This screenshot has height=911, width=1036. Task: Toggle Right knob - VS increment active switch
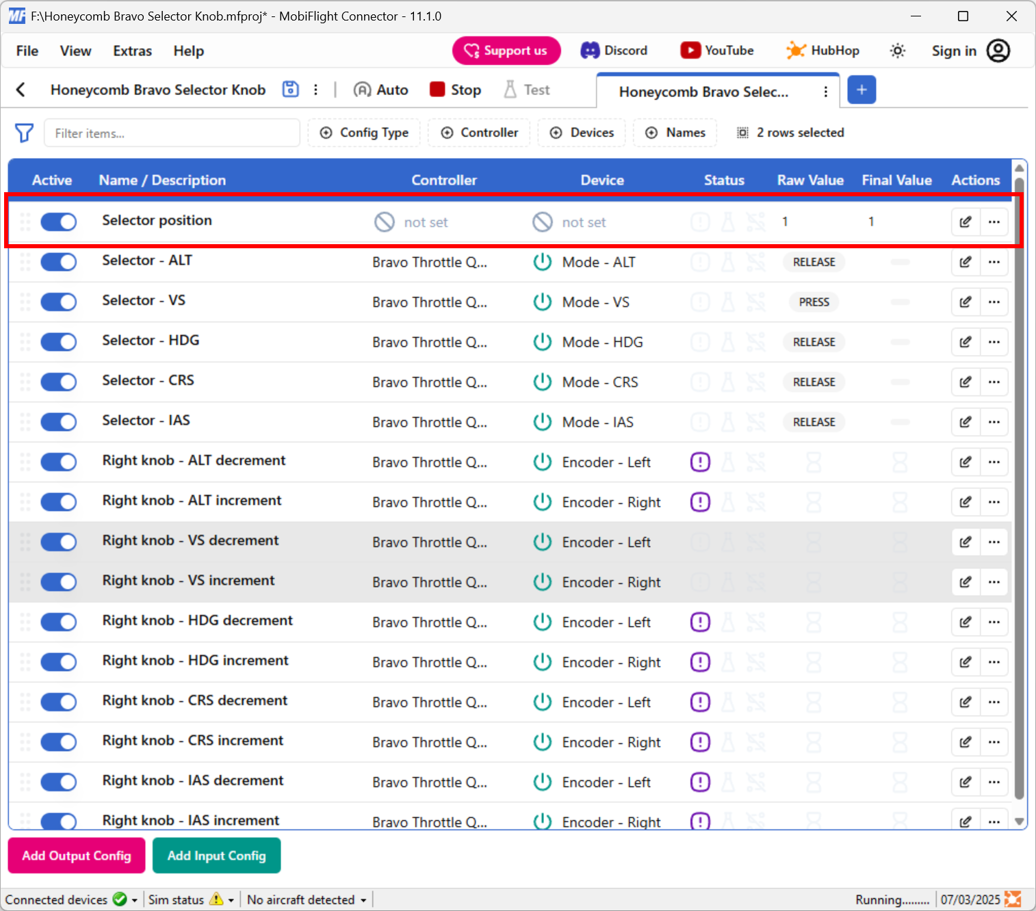[x=58, y=582]
